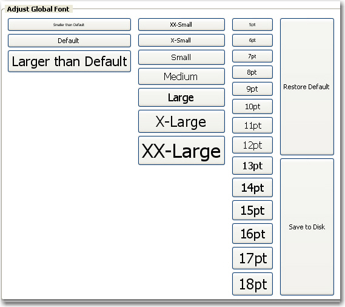Image resolution: width=345 pixels, height=307 pixels.
Task: Choose the XX-Large font size
Action: pos(181,150)
